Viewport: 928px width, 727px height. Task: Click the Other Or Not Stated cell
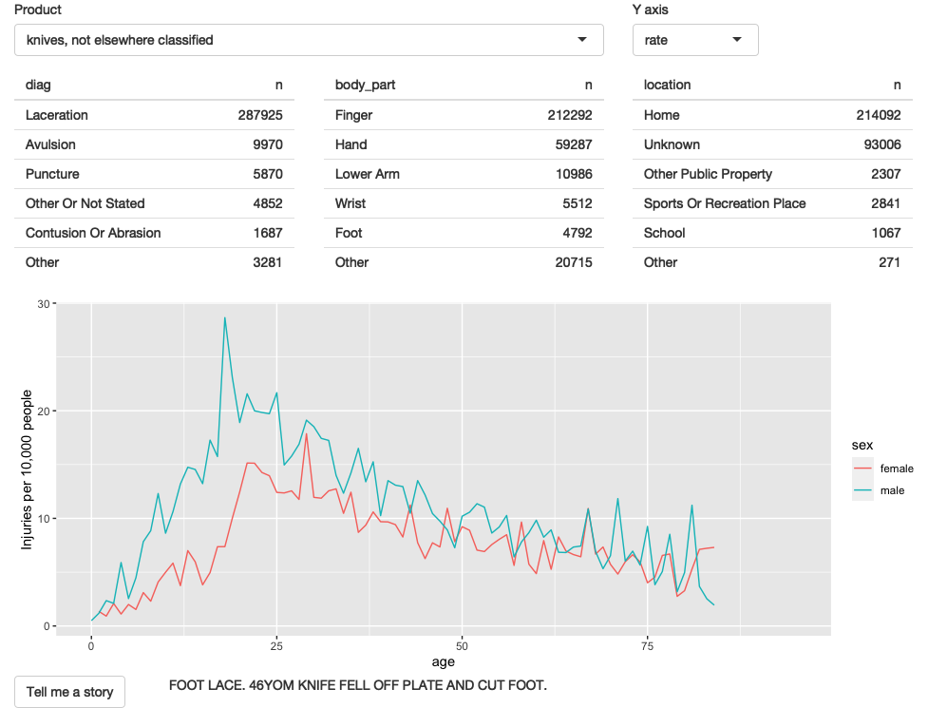click(85, 203)
